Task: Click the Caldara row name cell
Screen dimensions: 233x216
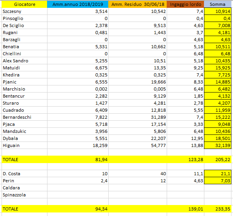Action: 25,188
